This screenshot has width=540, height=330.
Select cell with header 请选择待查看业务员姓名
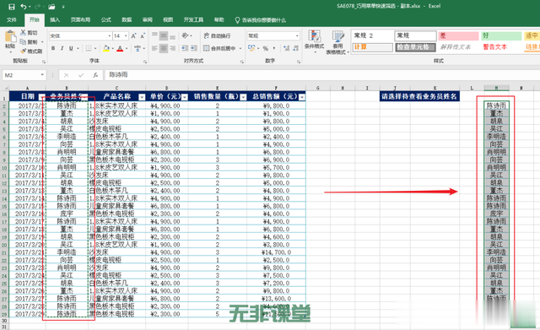coord(419,96)
